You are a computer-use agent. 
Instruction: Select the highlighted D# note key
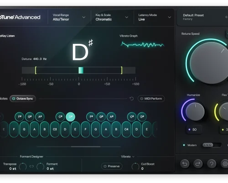click(71, 117)
